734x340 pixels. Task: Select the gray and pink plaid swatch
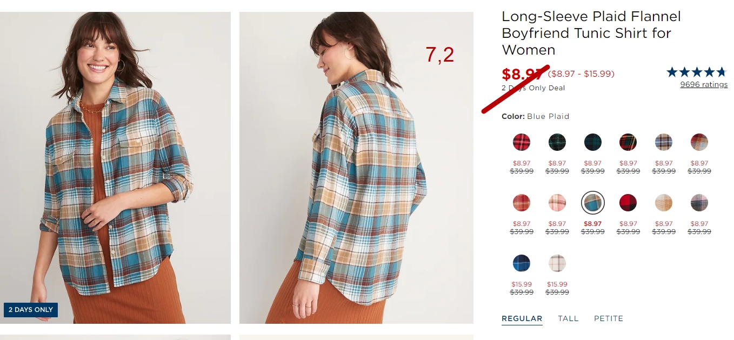[699, 203]
